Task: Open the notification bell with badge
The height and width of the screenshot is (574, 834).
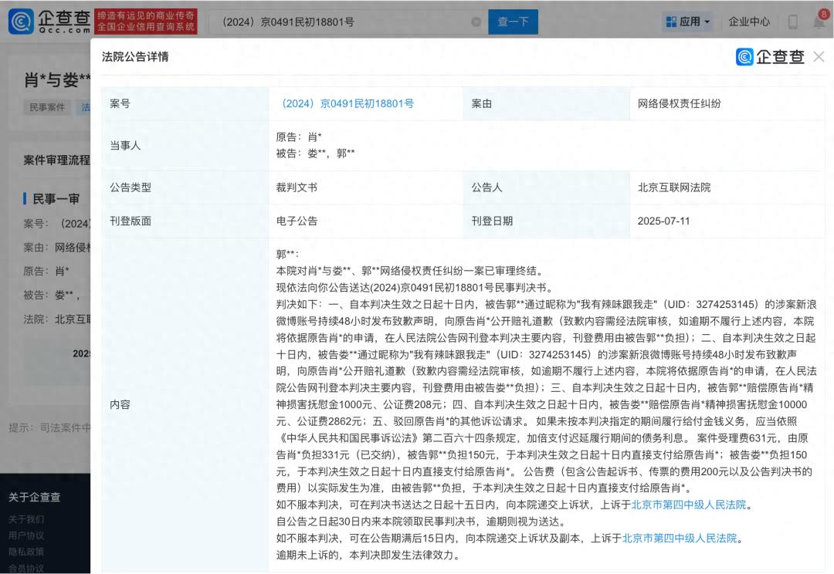Action: pyautogui.click(x=818, y=22)
